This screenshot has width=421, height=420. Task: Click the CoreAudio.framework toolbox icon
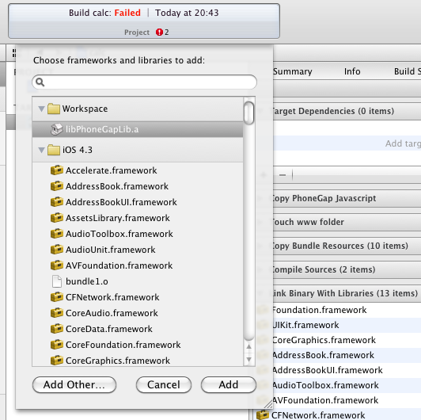(57, 313)
